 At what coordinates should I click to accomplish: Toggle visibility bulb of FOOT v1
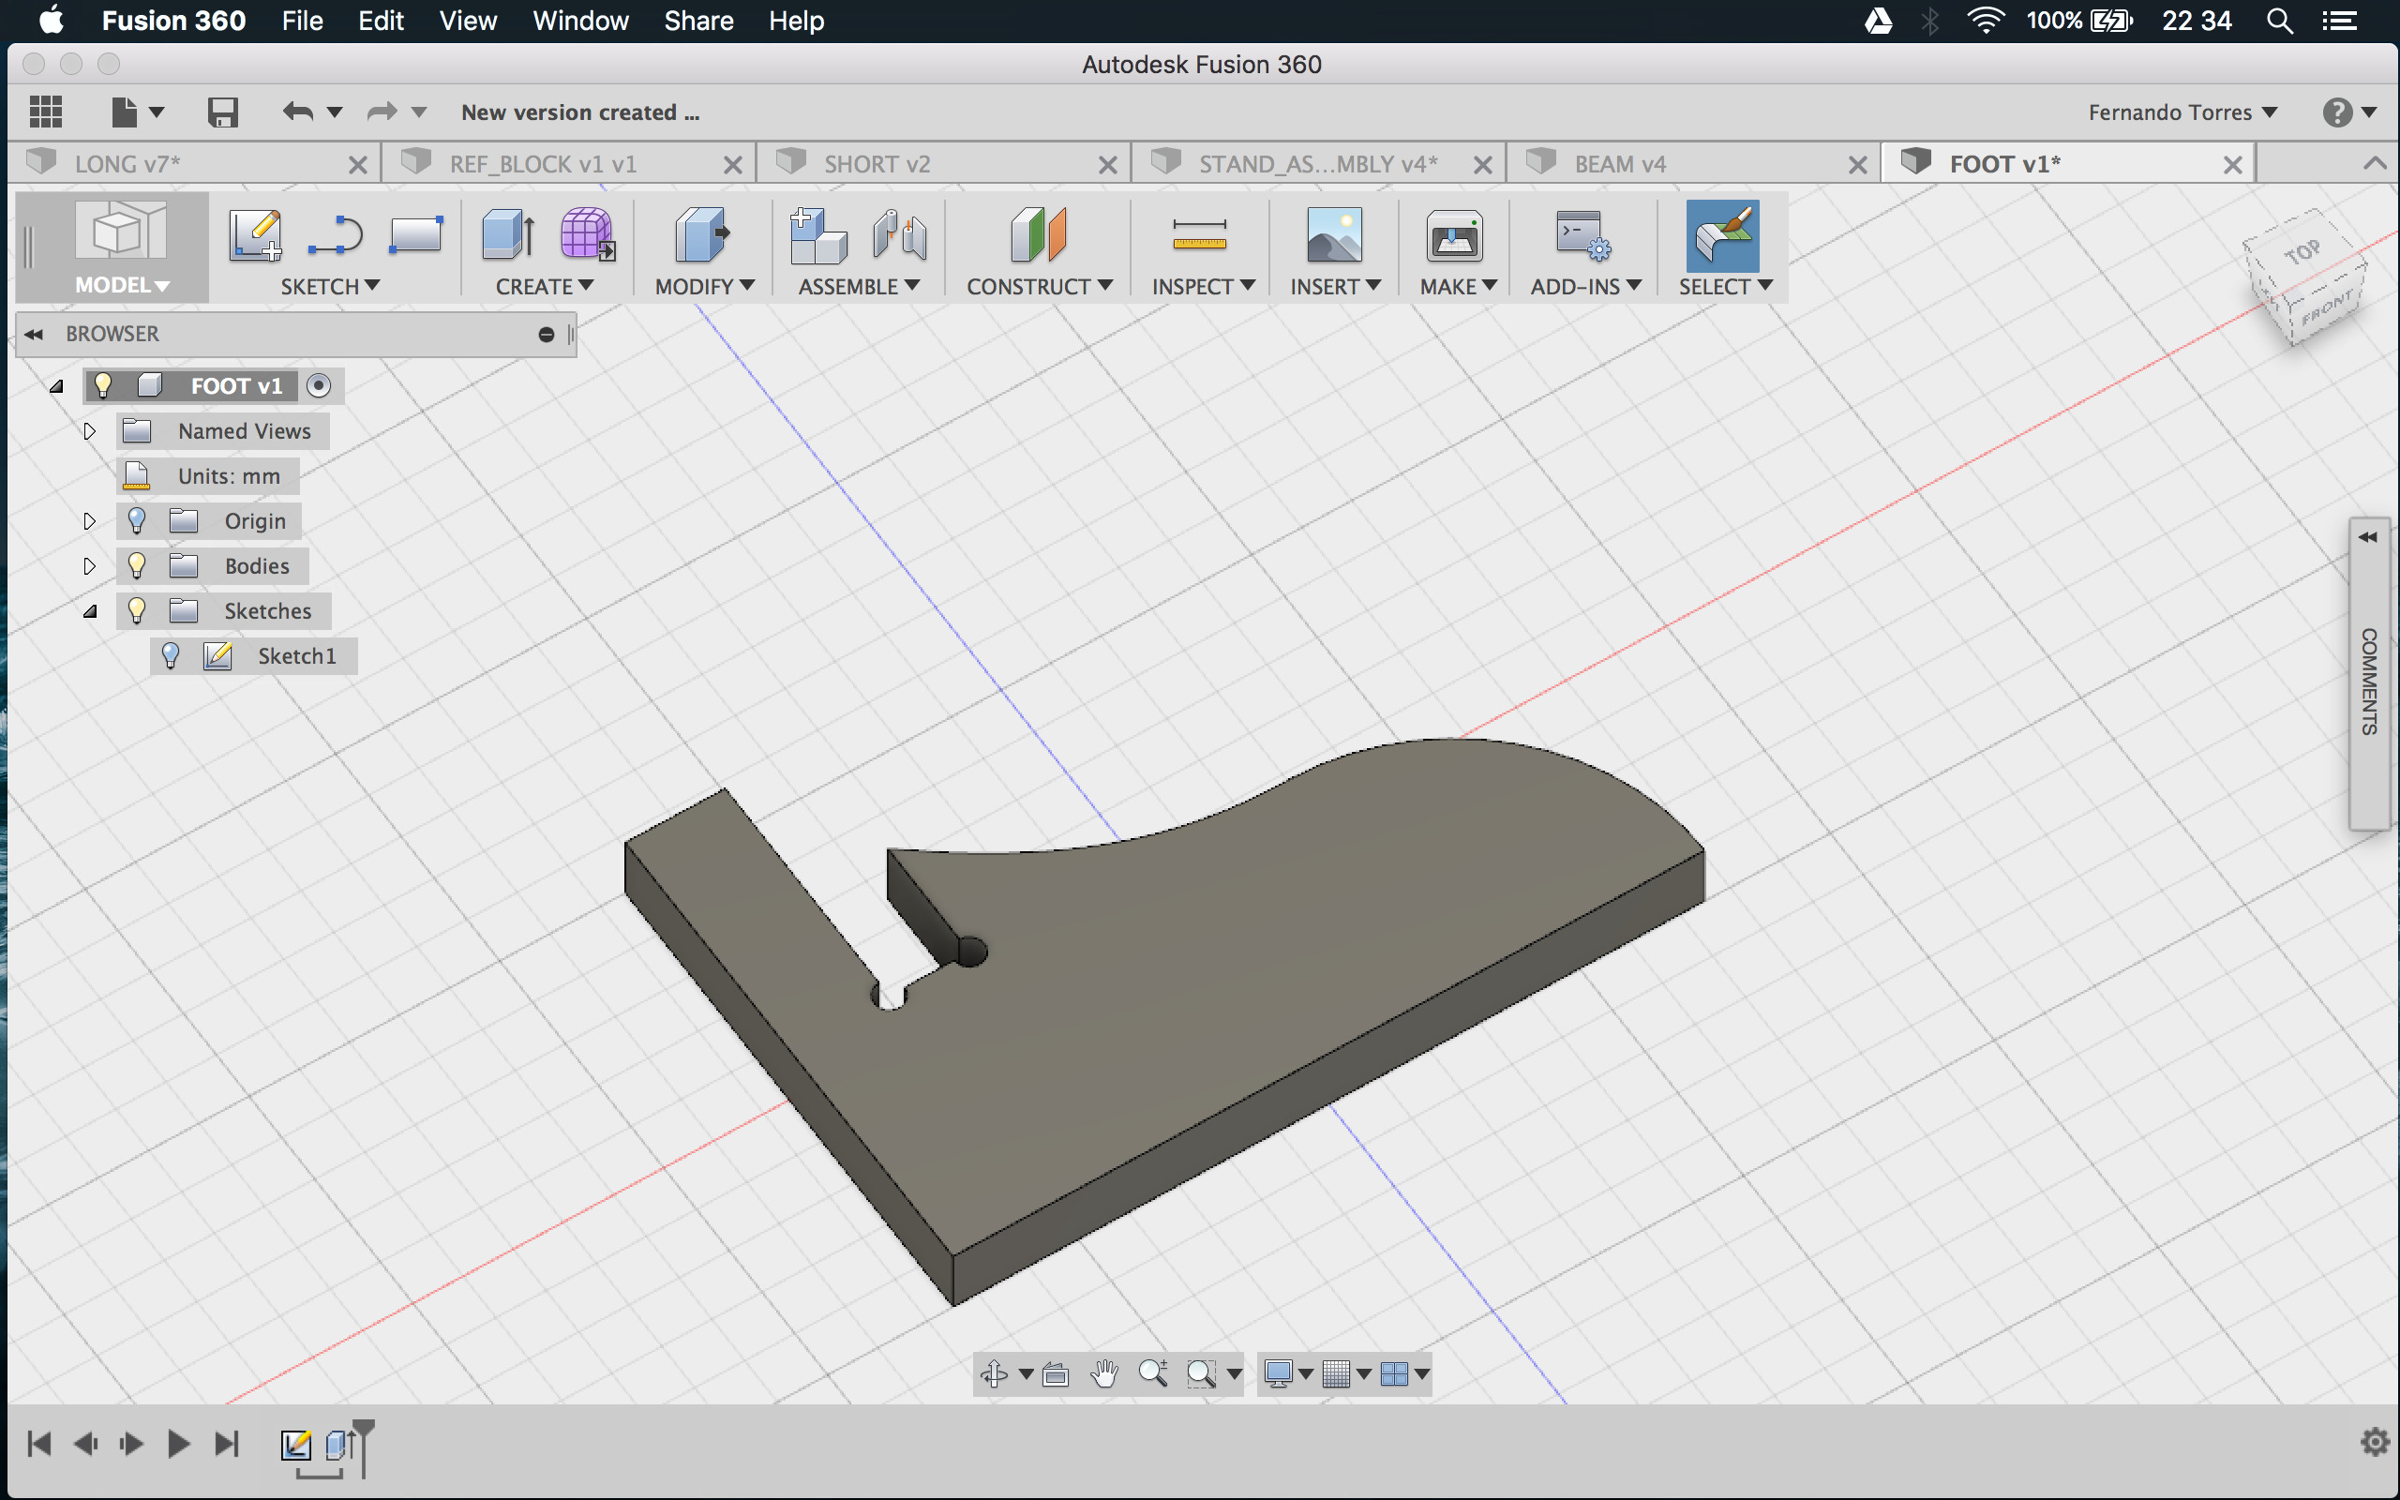pyautogui.click(x=102, y=385)
